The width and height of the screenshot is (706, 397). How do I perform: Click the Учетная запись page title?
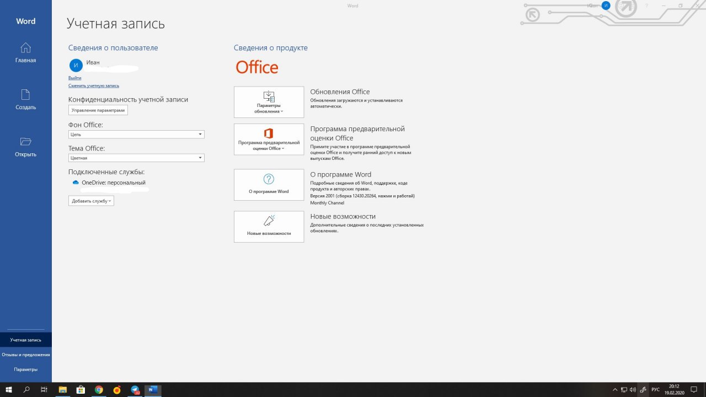pyautogui.click(x=116, y=24)
